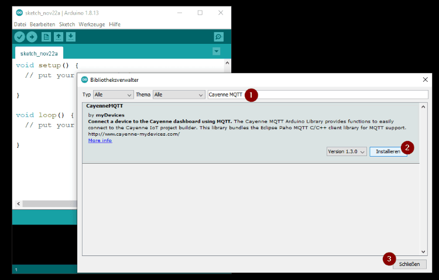Create a new sketch with the New icon

click(x=46, y=37)
